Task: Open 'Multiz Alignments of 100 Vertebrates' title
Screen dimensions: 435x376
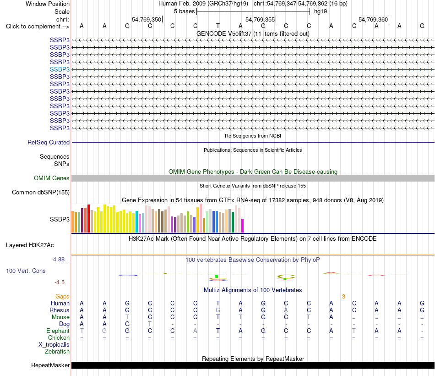Action: 253,290
